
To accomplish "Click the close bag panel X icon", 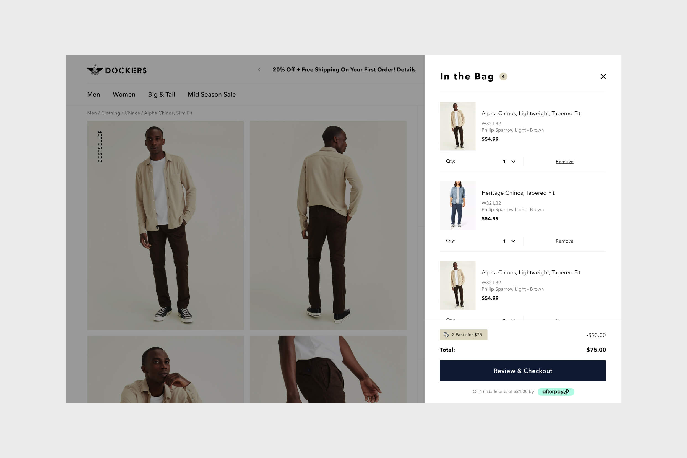I will 603,76.
